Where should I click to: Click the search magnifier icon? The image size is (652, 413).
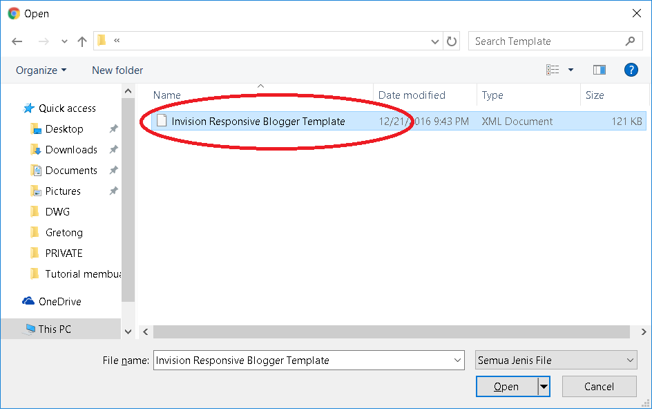click(x=631, y=41)
